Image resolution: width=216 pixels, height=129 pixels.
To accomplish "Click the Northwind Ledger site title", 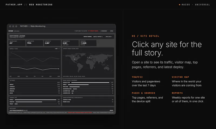I will [17, 36].
